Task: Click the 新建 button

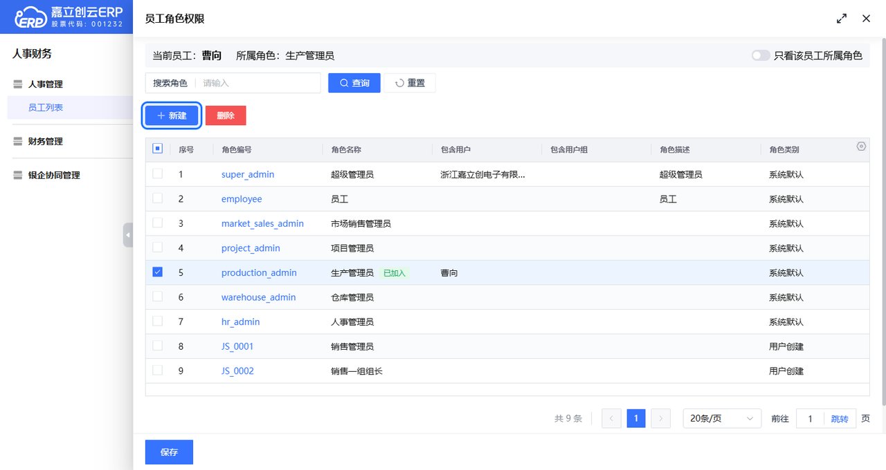Action: point(172,115)
